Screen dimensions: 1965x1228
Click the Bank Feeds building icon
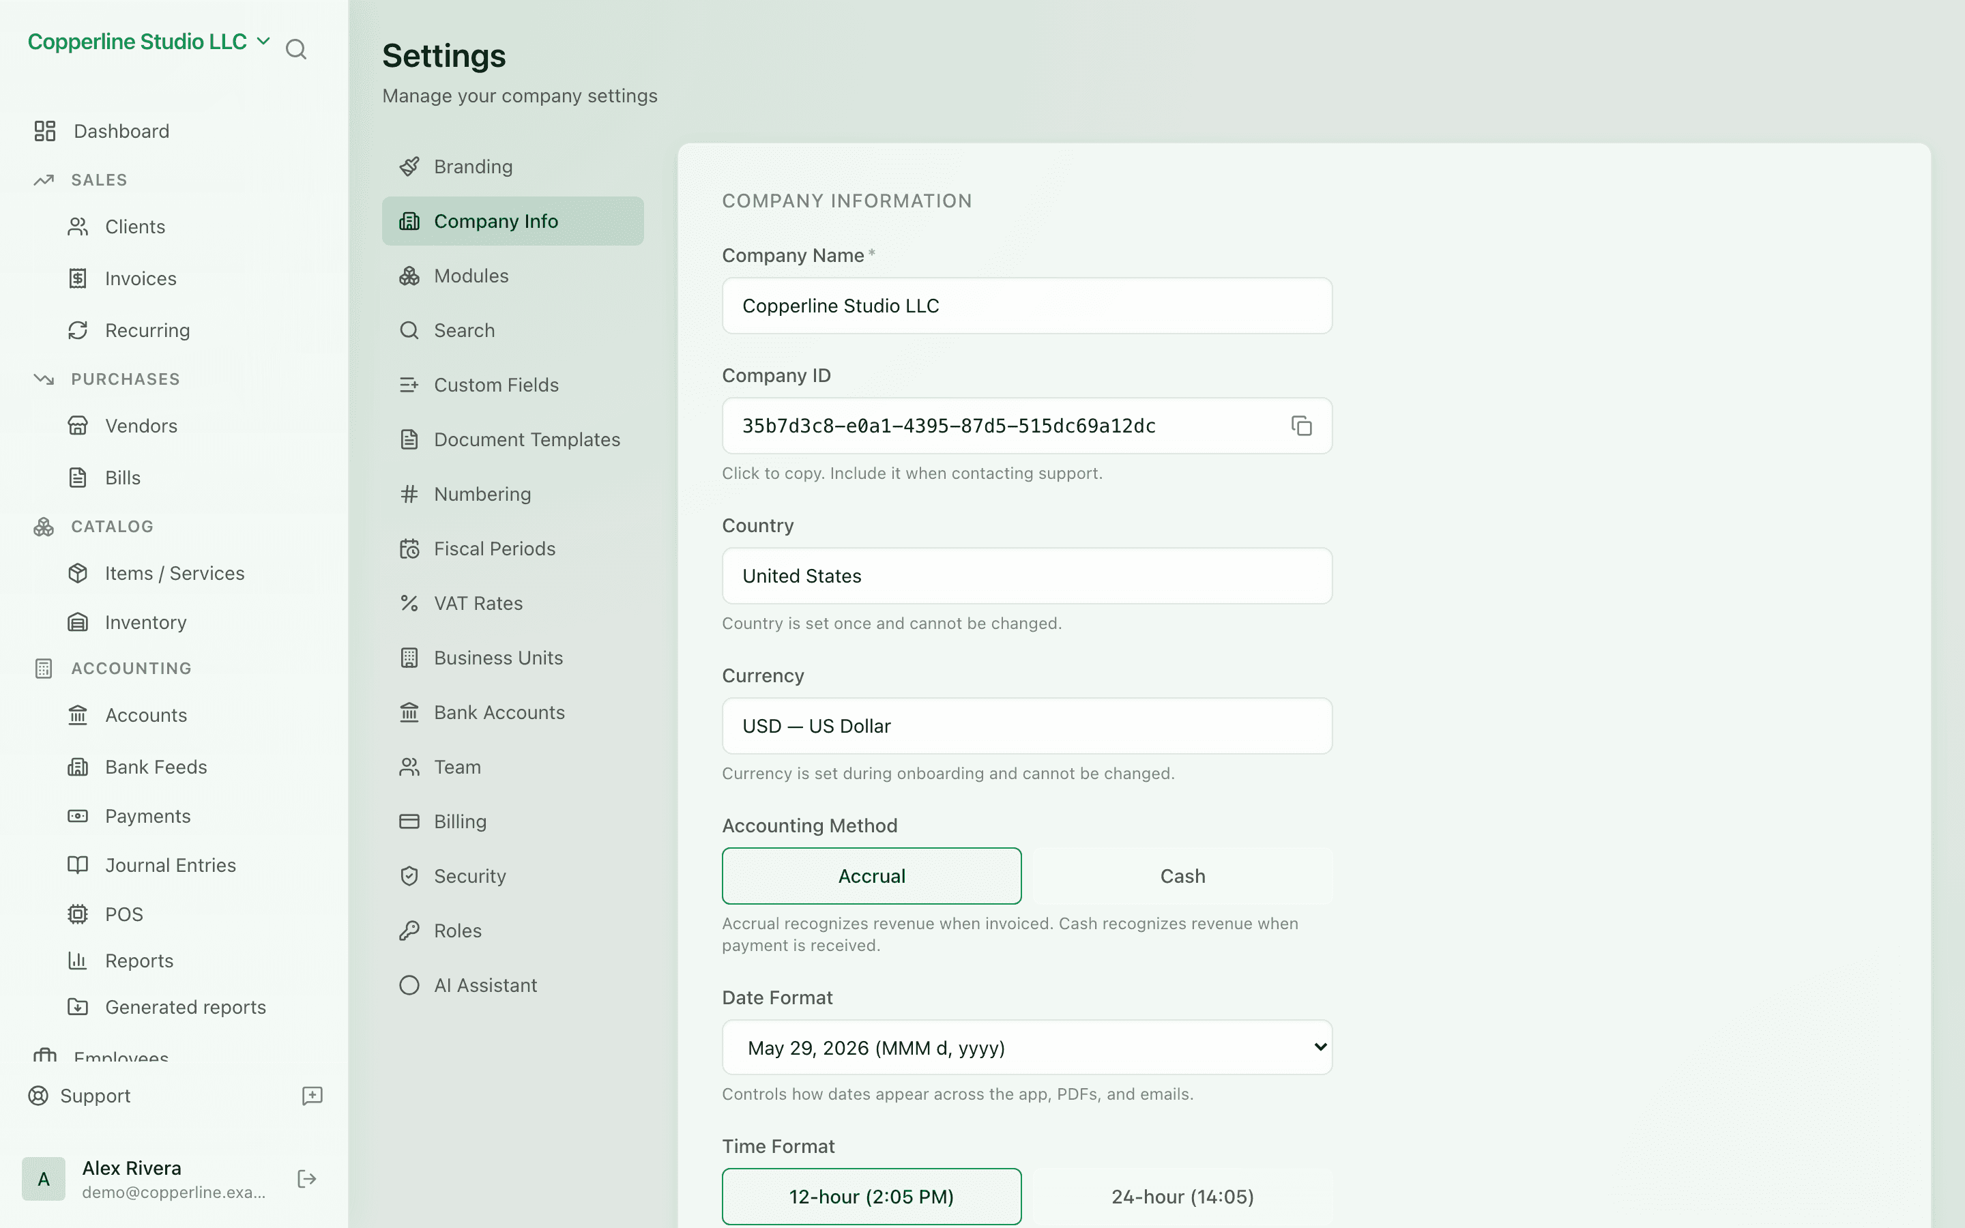pos(78,767)
